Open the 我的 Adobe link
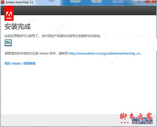This screenshot has height=127, width=157. [x=13, y=63]
